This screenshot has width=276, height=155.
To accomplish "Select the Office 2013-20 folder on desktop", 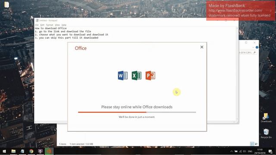I will pos(6,8).
